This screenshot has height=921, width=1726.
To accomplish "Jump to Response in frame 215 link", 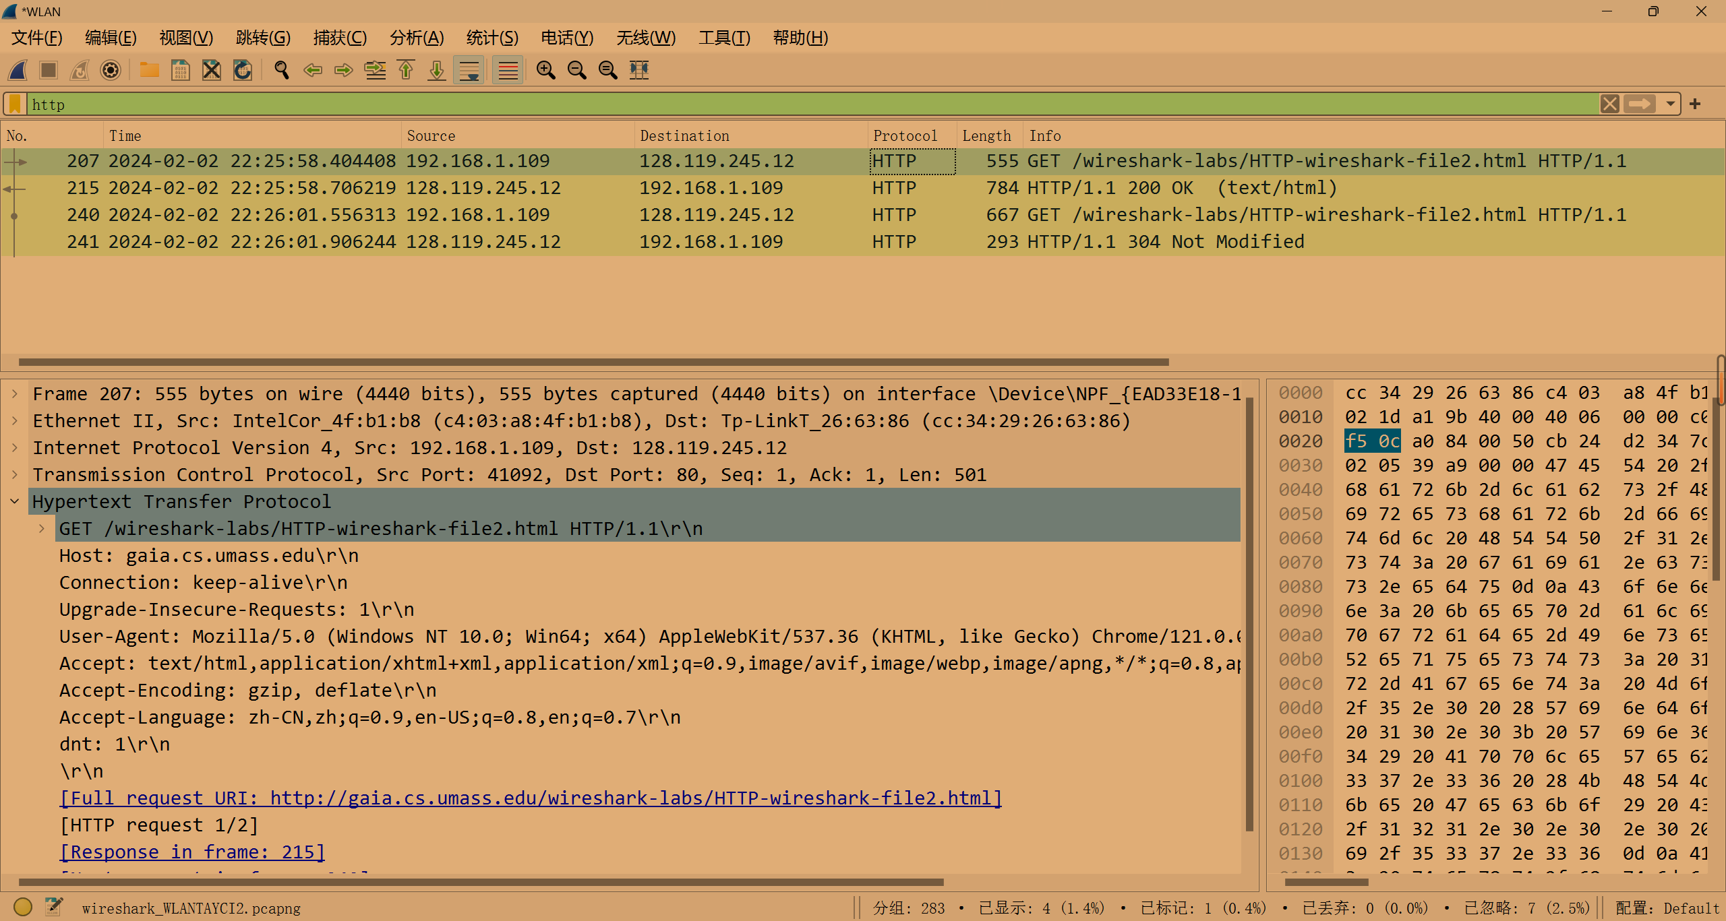I will (x=193, y=852).
